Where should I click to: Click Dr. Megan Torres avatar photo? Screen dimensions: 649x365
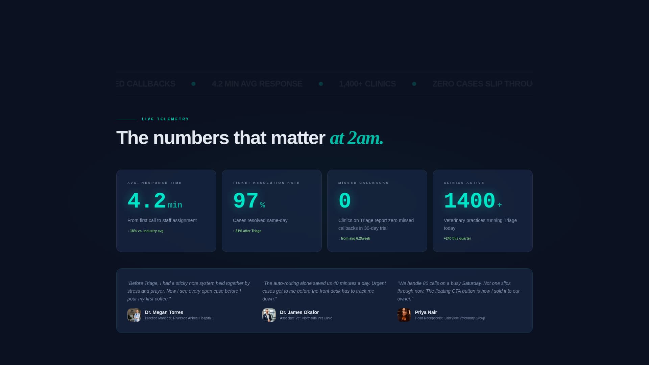134,315
